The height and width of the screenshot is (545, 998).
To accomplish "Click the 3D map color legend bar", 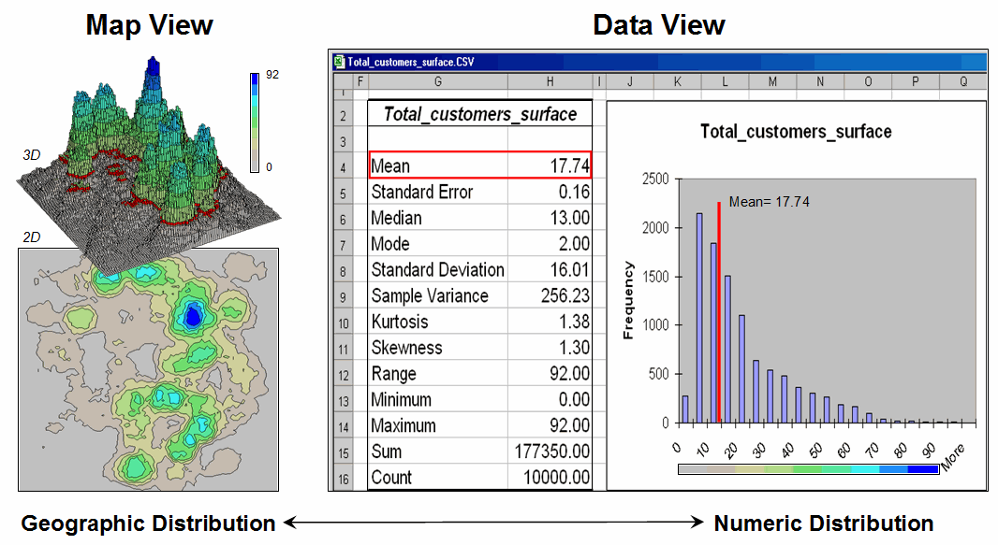I will tap(255, 122).
